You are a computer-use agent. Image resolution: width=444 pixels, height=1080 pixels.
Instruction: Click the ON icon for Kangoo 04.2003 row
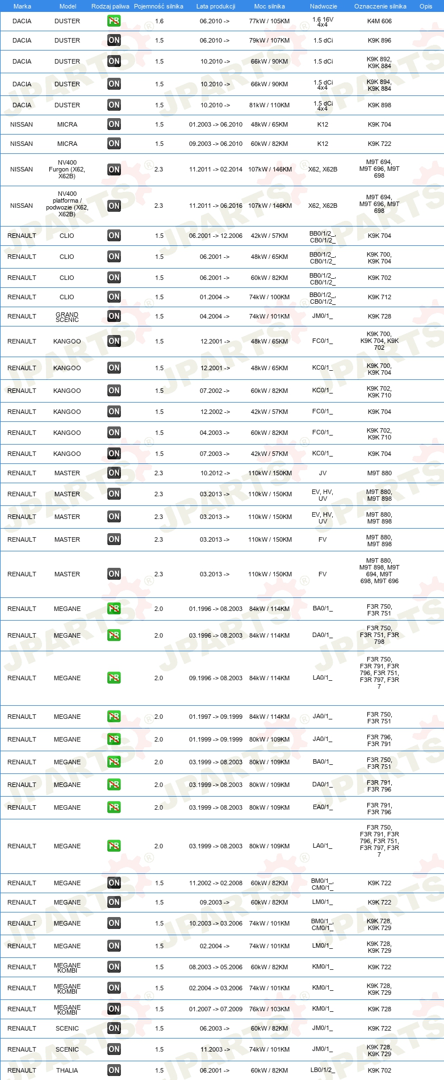pos(114,433)
